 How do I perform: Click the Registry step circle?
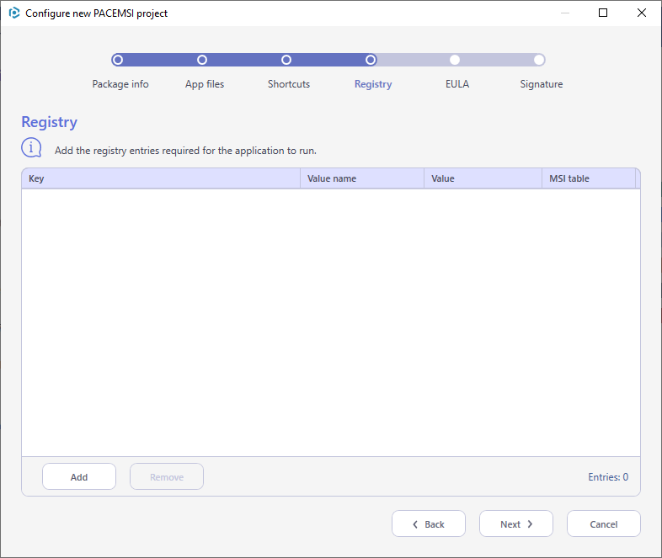[x=371, y=60]
